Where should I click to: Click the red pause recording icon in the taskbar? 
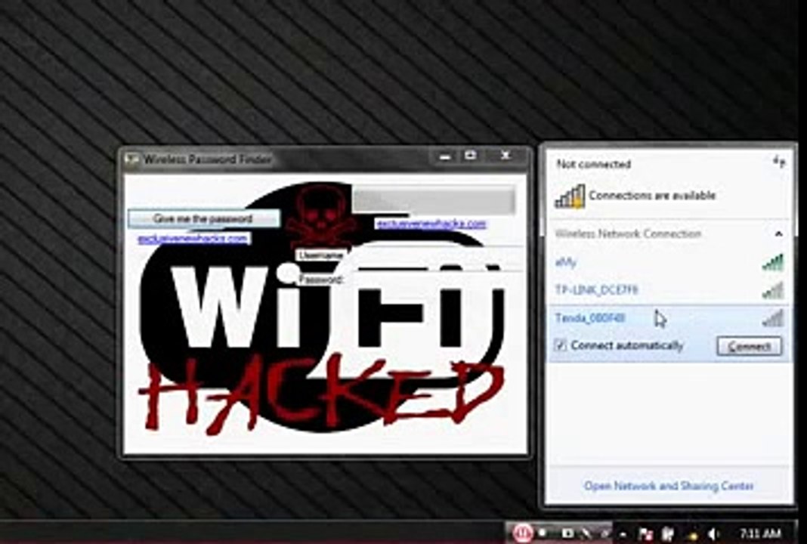pos(522,533)
